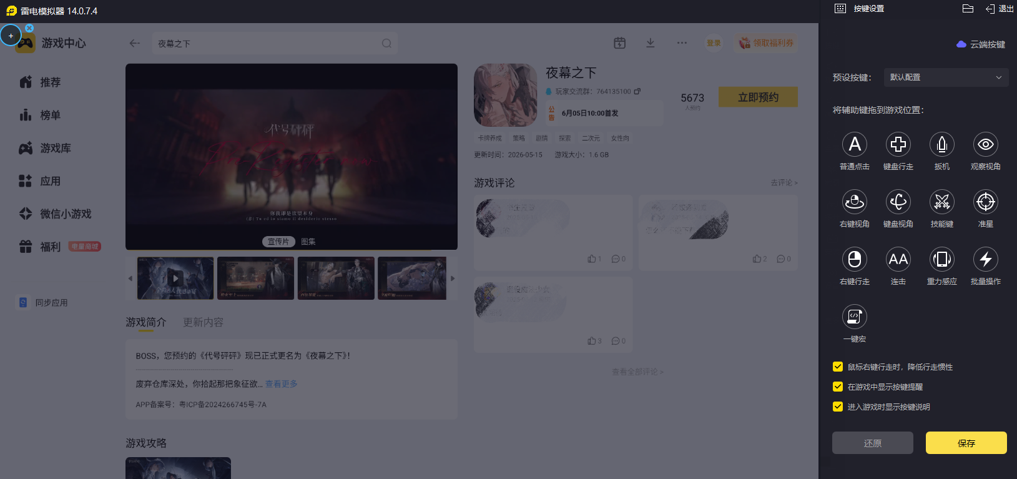
Task: Disable 进入游戏时显示按键说明 checkbox
Action: (x=838, y=407)
